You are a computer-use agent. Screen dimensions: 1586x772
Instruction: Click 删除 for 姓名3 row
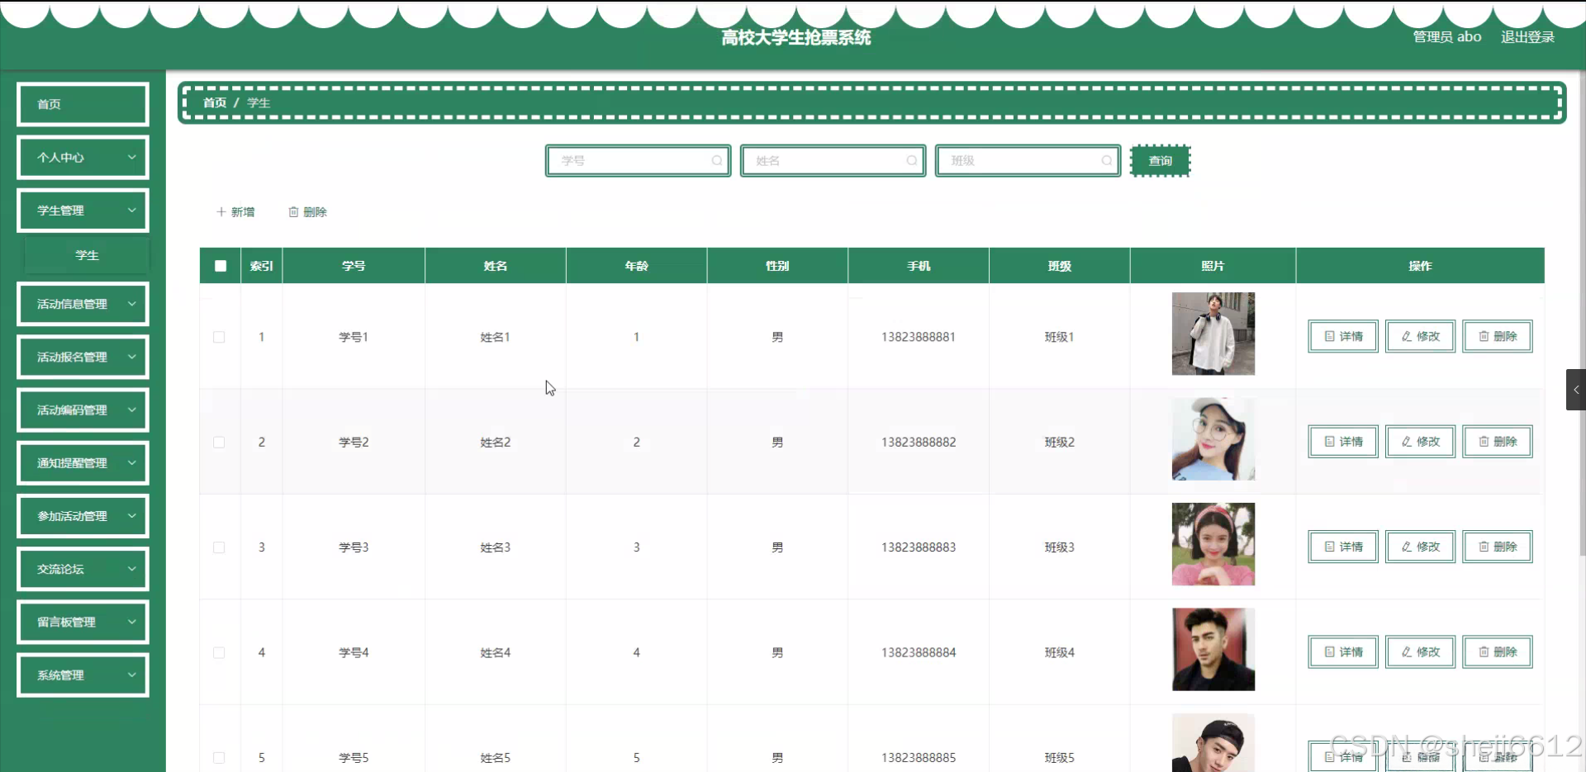[x=1498, y=547]
